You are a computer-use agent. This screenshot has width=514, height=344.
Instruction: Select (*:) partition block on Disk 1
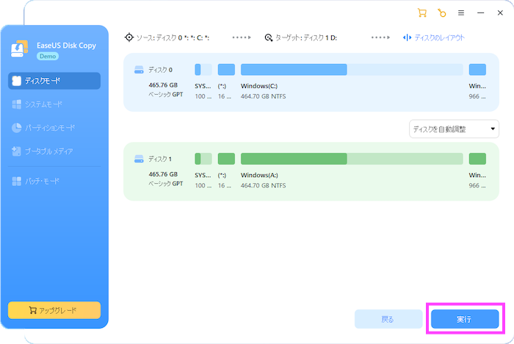tap(226, 159)
